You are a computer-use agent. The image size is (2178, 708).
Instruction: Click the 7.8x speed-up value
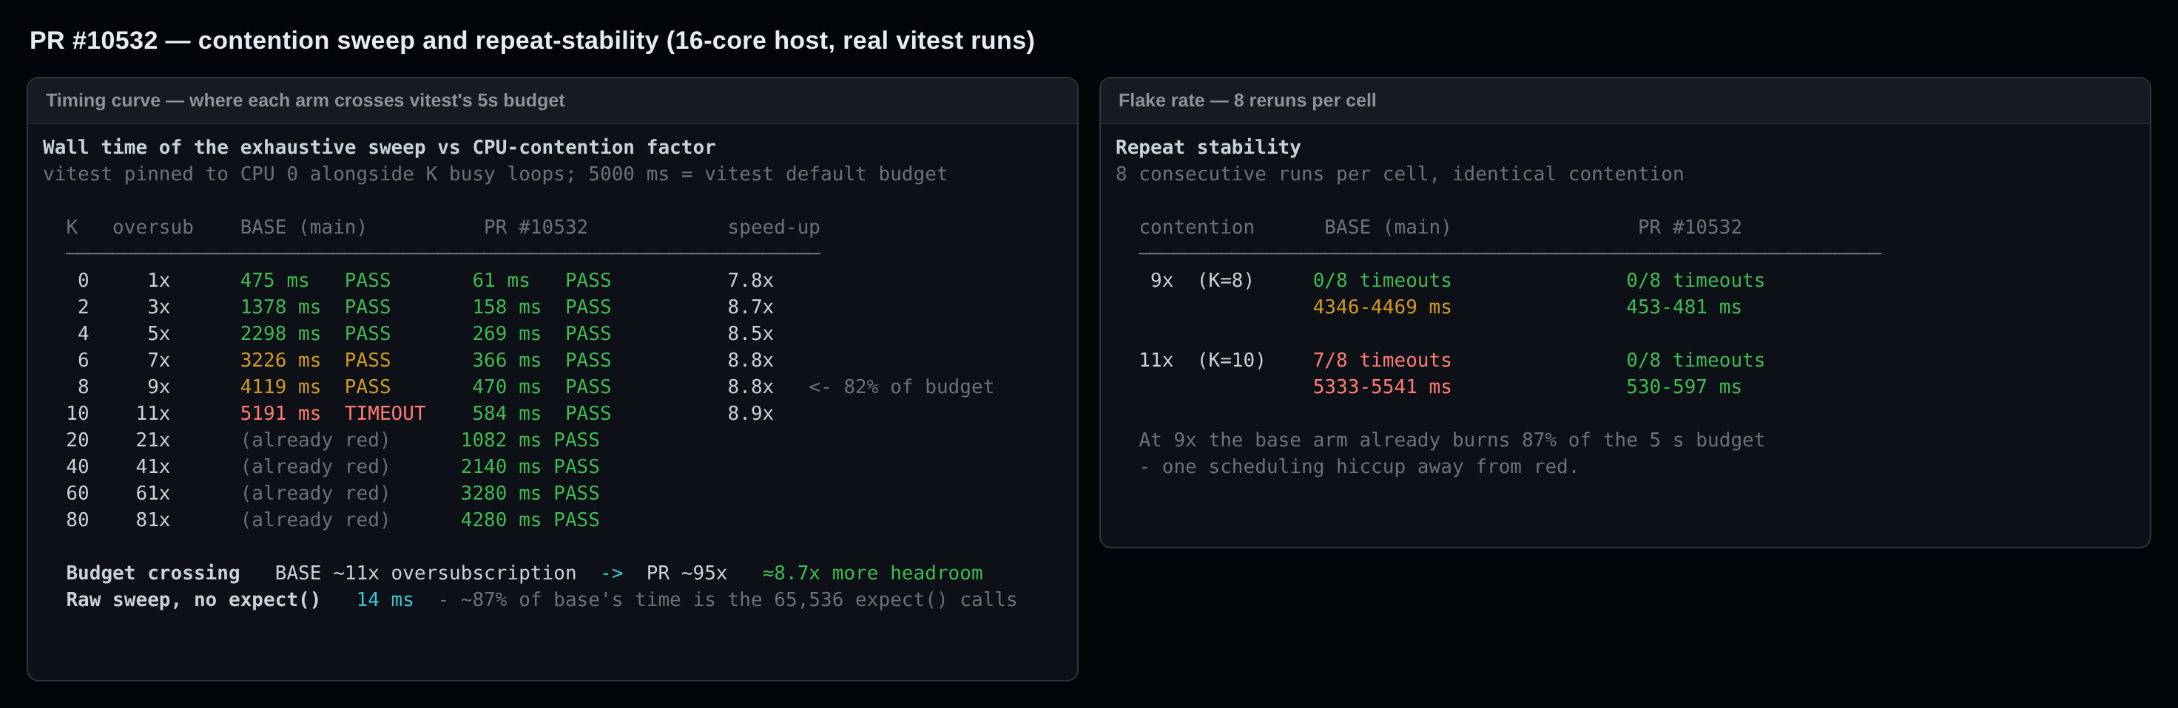[750, 281]
